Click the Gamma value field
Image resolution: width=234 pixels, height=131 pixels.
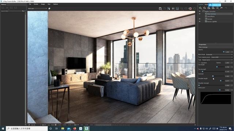pyautogui.click(x=228, y=63)
